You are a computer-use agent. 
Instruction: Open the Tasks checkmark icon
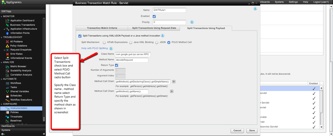point(7,87)
